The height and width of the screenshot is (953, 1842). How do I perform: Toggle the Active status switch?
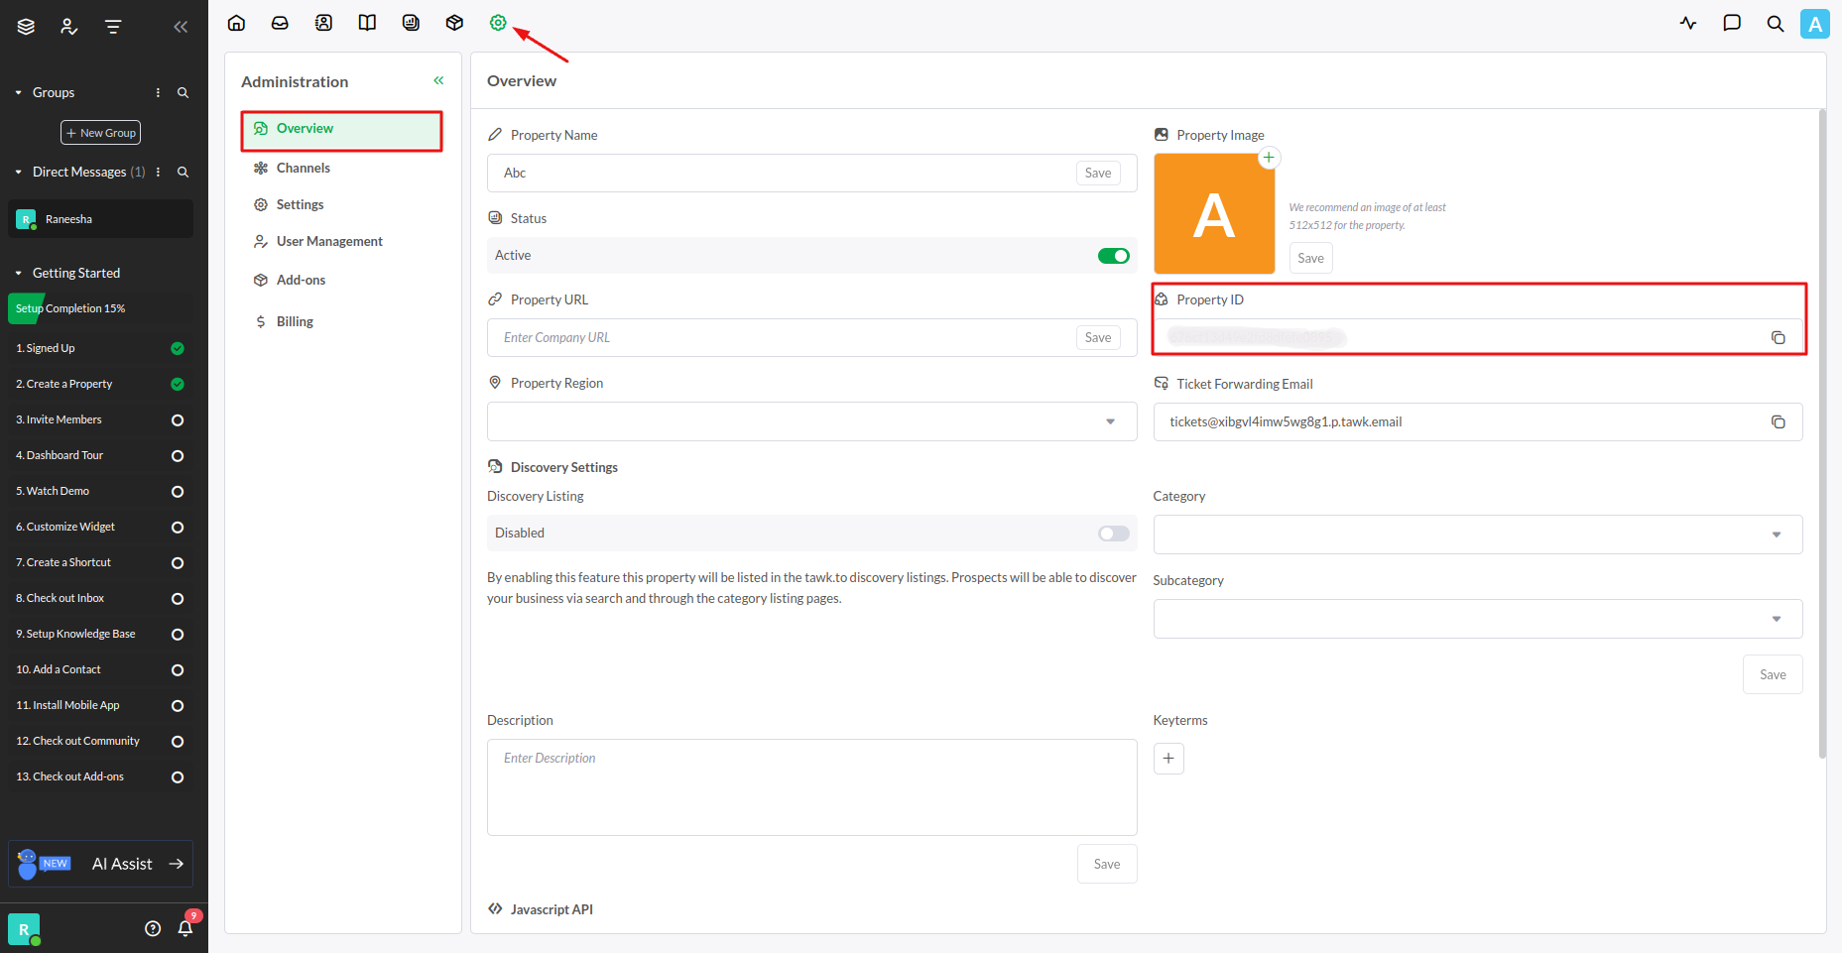(x=1113, y=256)
